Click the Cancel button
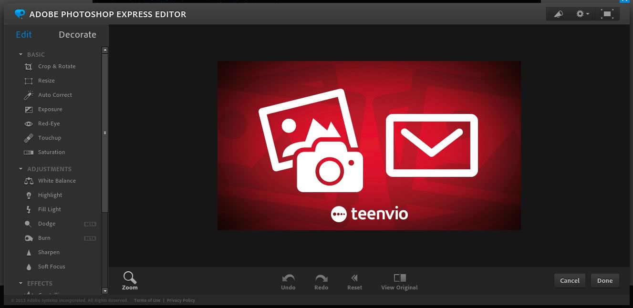Image resolution: width=633 pixels, height=308 pixels. [570, 280]
